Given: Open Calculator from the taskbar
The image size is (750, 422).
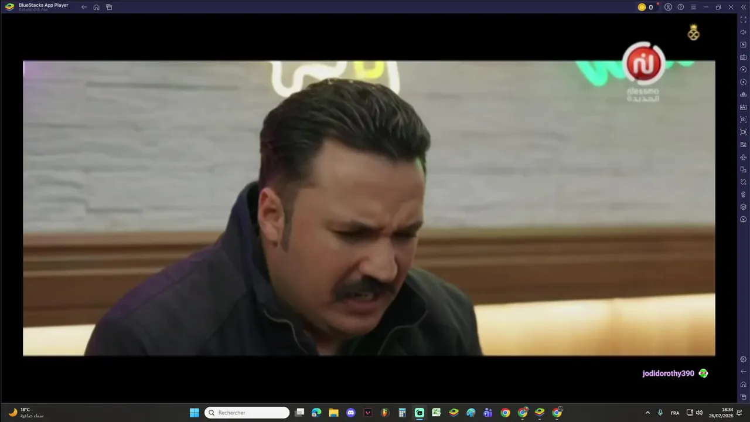Looking at the screenshot, I should (x=402, y=413).
